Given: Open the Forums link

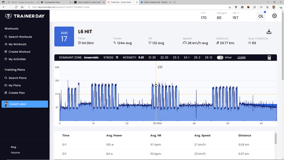Looking at the screenshot, I should pyautogui.click(x=15, y=153).
